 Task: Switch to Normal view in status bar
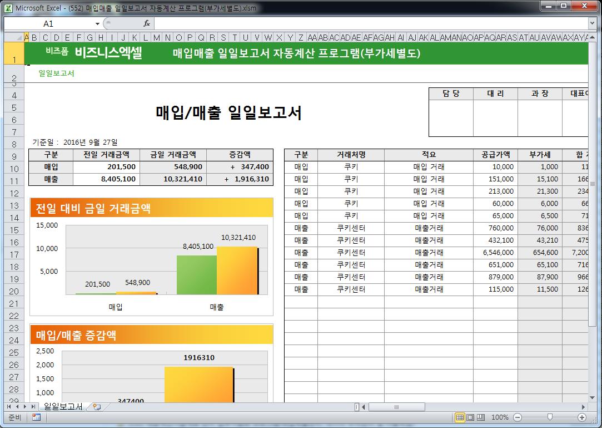[x=460, y=417]
